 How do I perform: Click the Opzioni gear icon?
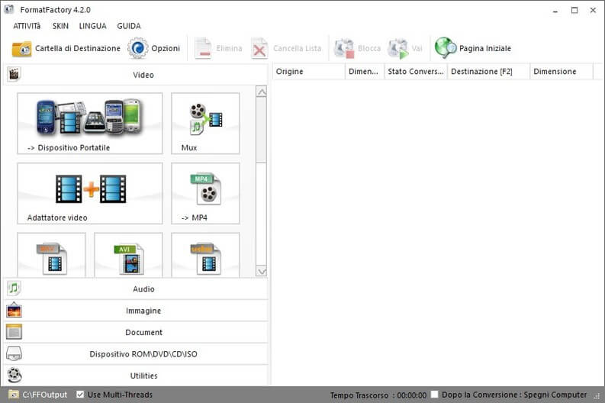pyautogui.click(x=138, y=48)
